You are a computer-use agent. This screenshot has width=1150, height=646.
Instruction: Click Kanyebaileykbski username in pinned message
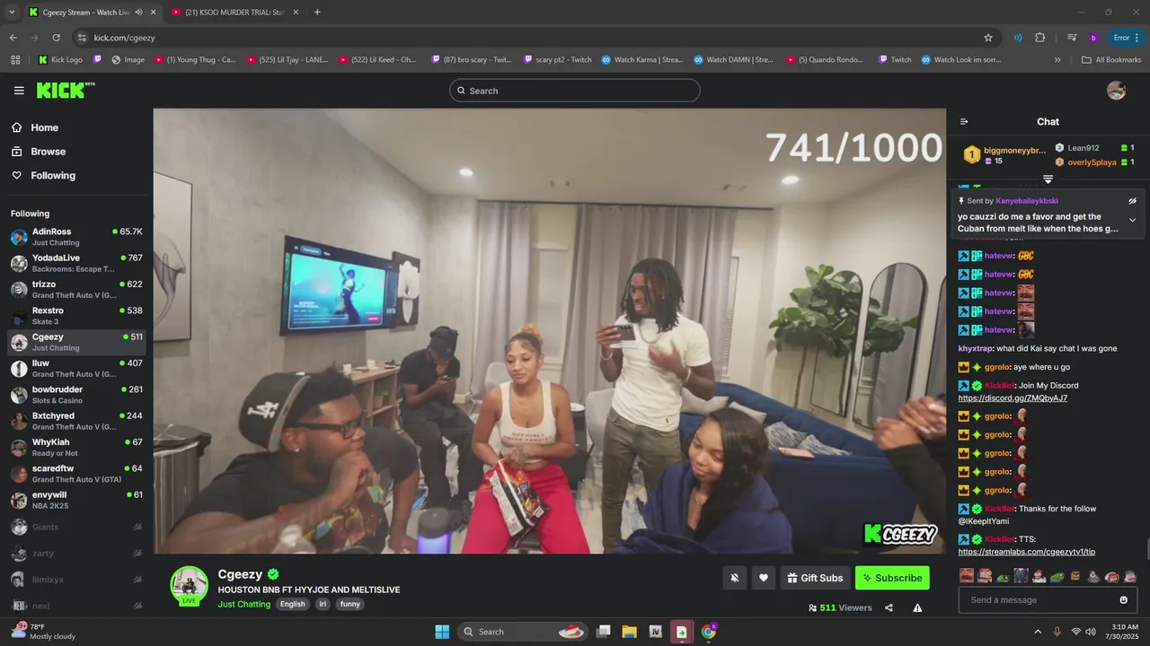[1027, 201]
